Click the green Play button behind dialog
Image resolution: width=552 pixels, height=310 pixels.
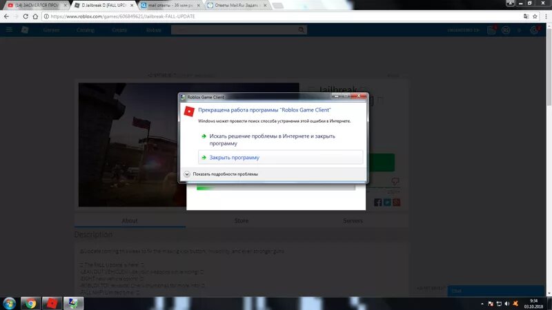[x=382, y=163]
